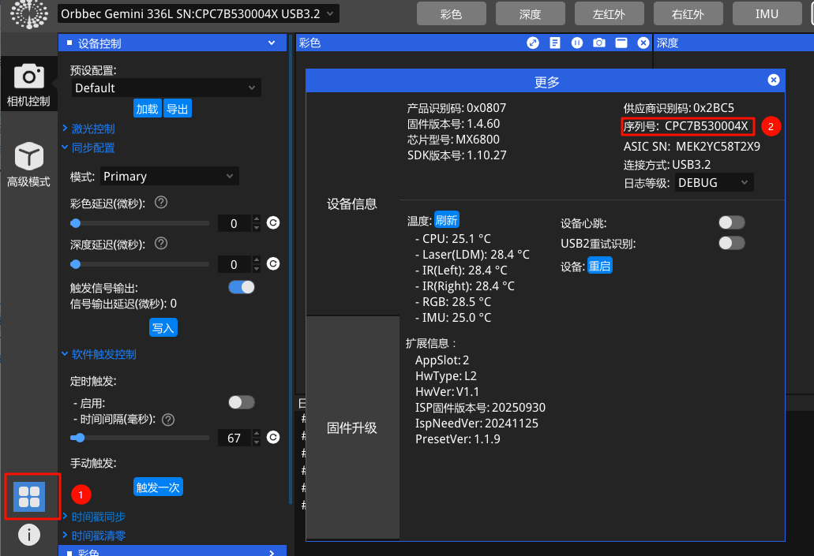This screenshot has height=556, width=814.
Task: Click the 彩色延迟 numeric input field
Action: pyautogui.click(x=234, y=223)
